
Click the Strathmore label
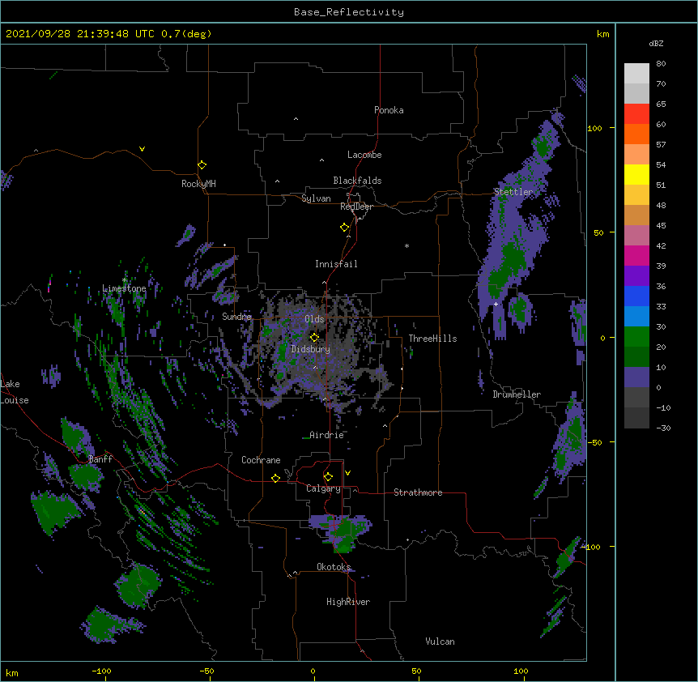(418, 492)
